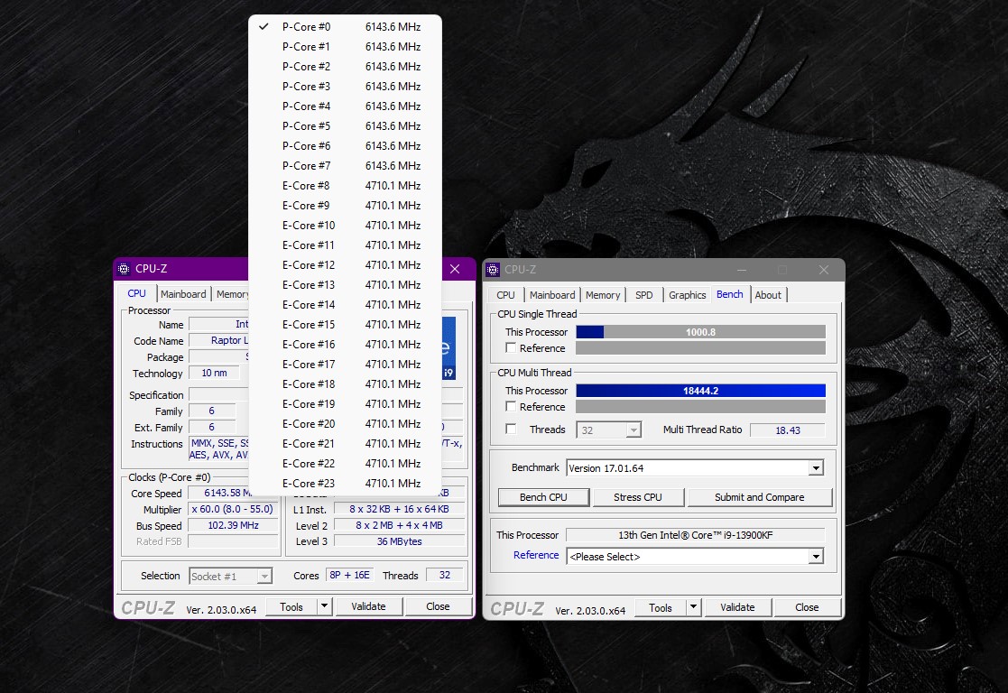
Task: Click Technology value 10 nm
Action: [x=214, y=373]
